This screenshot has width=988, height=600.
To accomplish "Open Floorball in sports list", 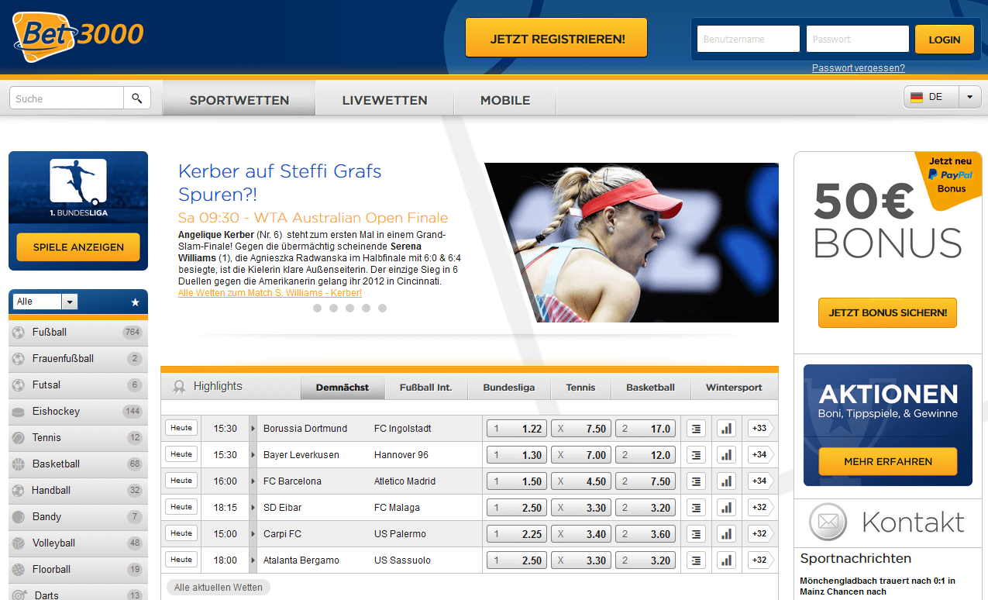I will coord(77,570).
